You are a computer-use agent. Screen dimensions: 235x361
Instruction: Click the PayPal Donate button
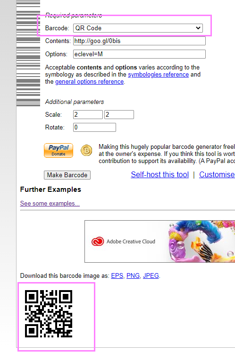59,151
